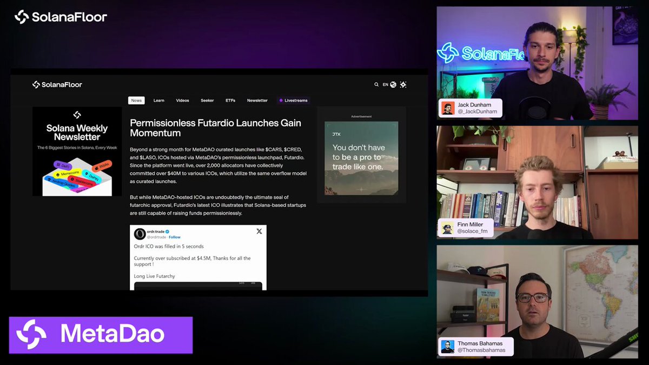Switch to the Seeker tab
The image size is (649, 365).
click(207, 101)
